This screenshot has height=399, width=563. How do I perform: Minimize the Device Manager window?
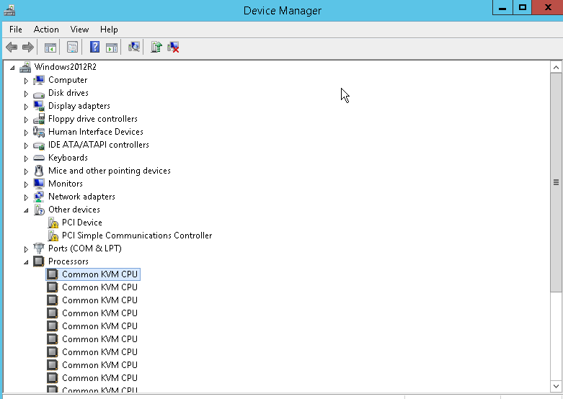(x=502, y=7)
